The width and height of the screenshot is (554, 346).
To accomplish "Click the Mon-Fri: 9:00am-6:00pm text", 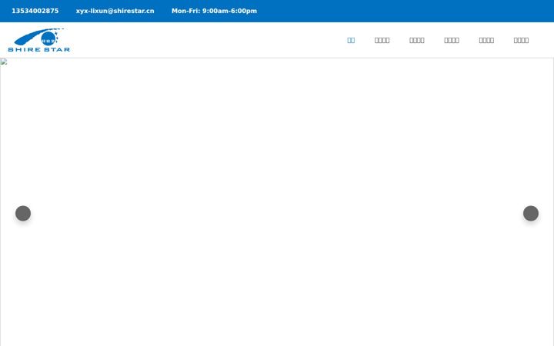I will [x=214, y=11].
